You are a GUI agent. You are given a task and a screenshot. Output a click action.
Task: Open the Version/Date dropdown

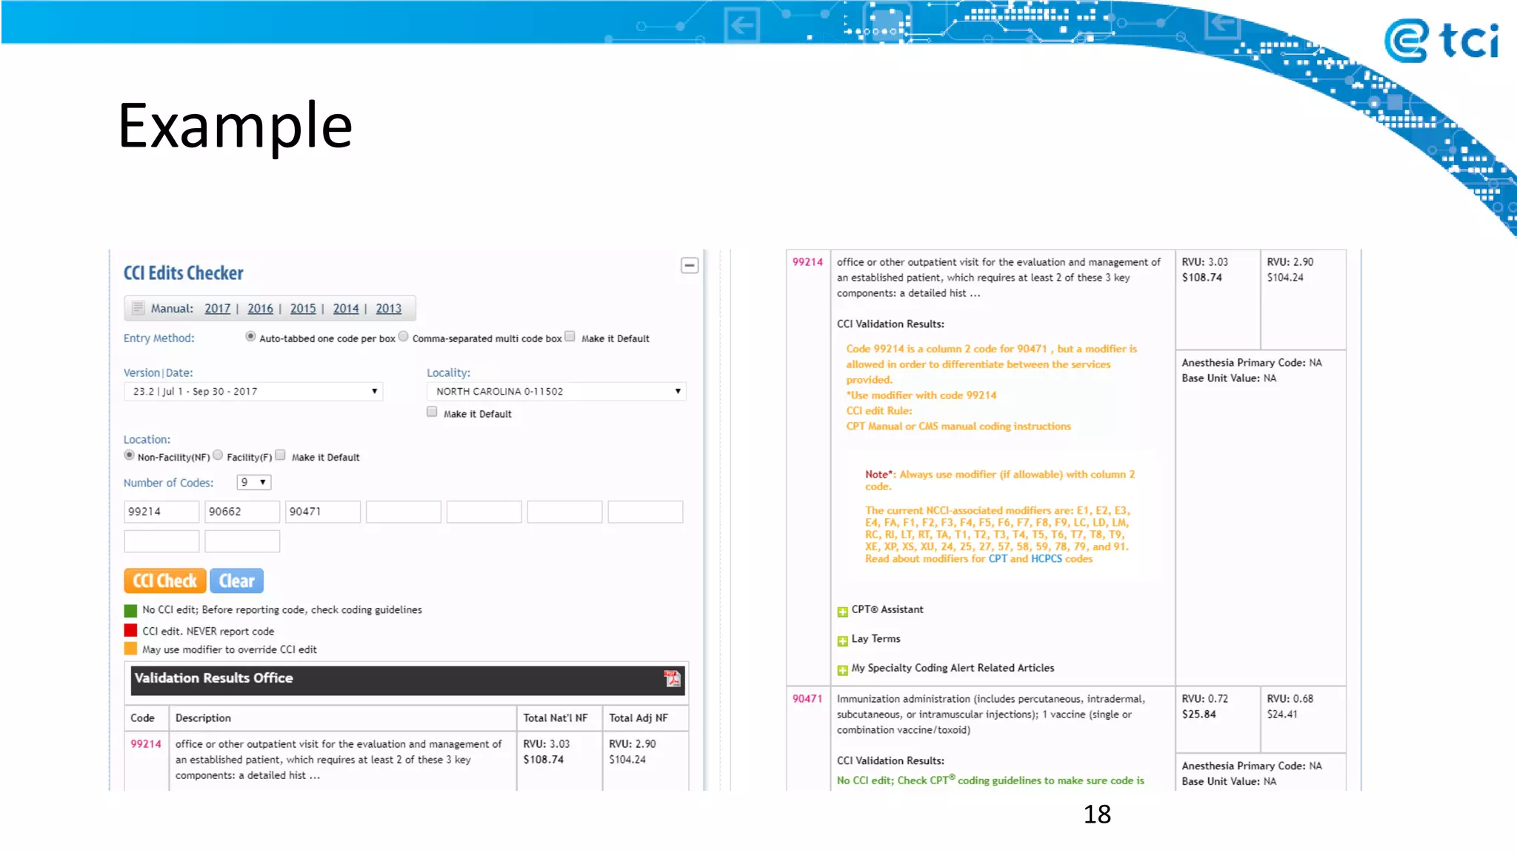(253, 391)
